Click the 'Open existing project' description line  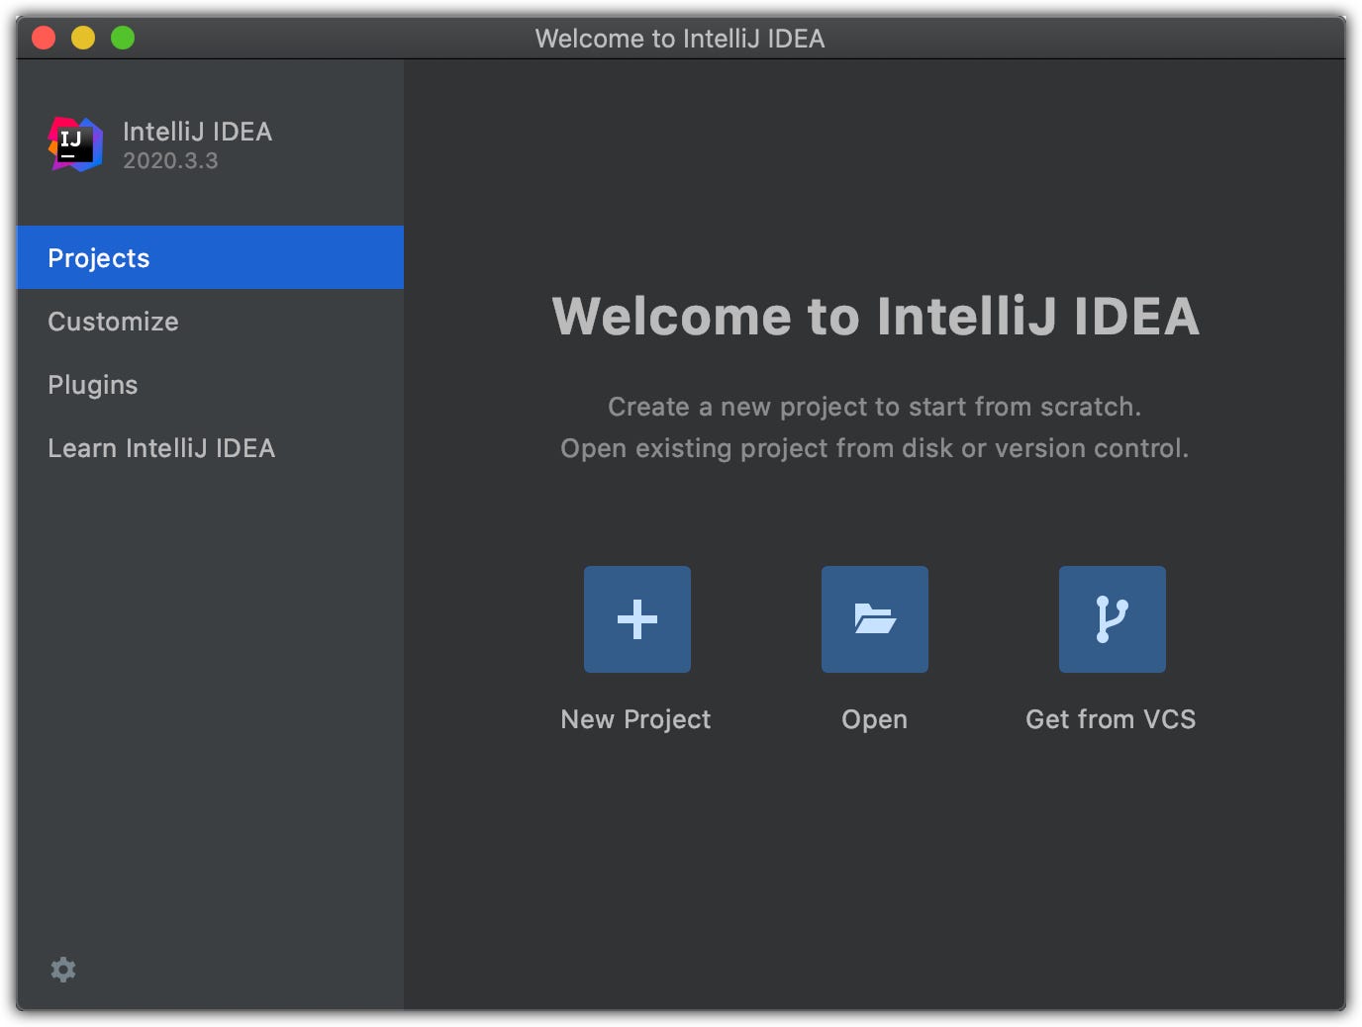pyautogui.click(x=874, y=448)
